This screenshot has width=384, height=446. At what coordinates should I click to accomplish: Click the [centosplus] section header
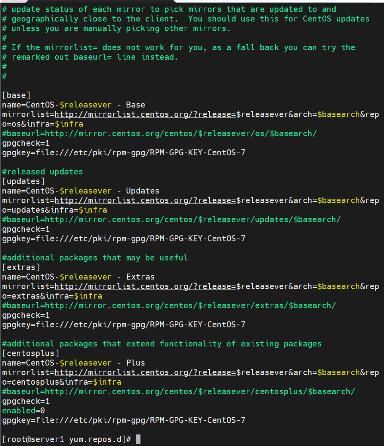coord(31,353)
